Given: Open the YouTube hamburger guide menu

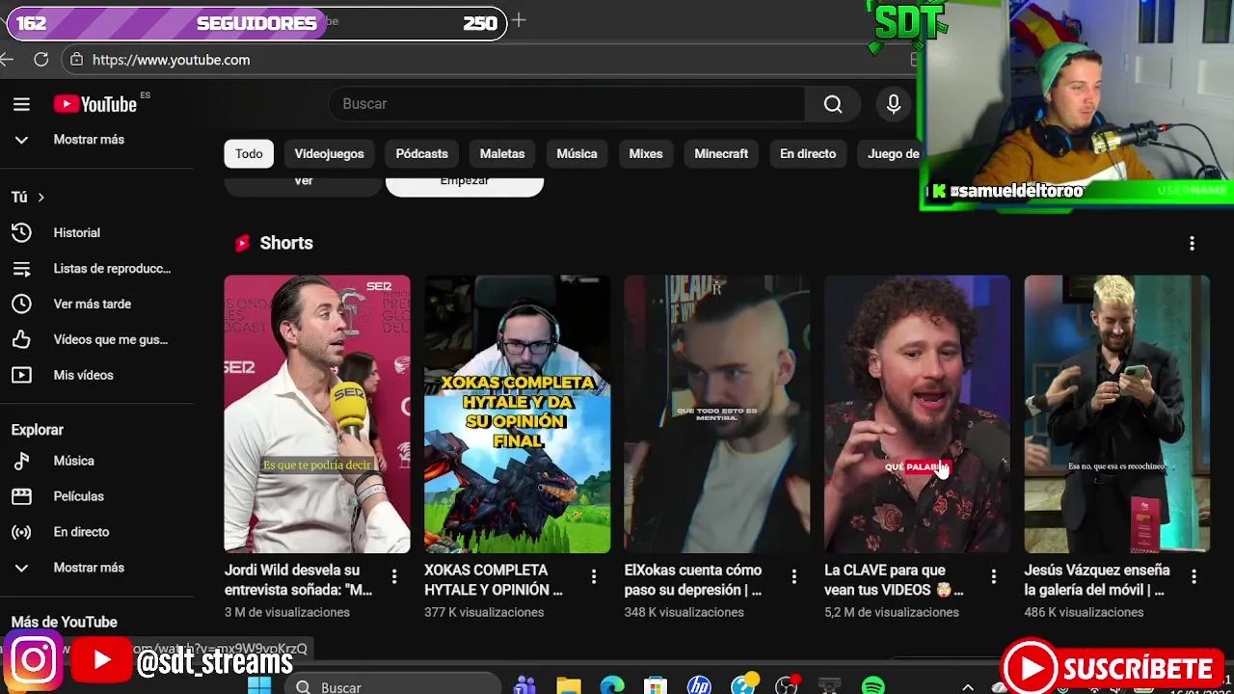Looking at the screenshot, I should coord(21,104).
